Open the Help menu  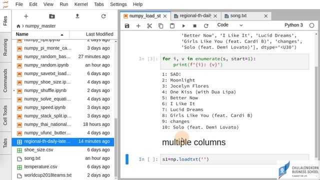[138, 4]
